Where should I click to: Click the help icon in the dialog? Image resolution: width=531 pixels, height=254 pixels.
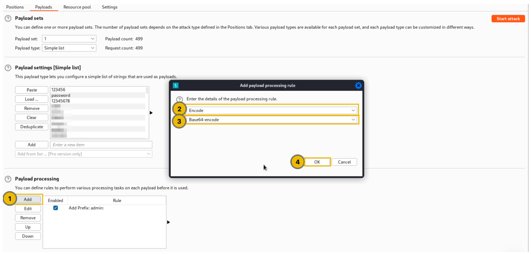pyautogui.click(x=179, y=99)
